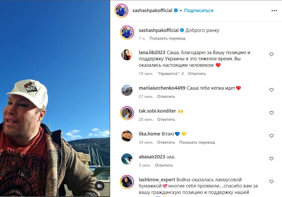This screenshot has width=282, height=197.
Task: Like lika.home's comment with the heart icon
Action: pyautogui.click(x=271, y=136)
